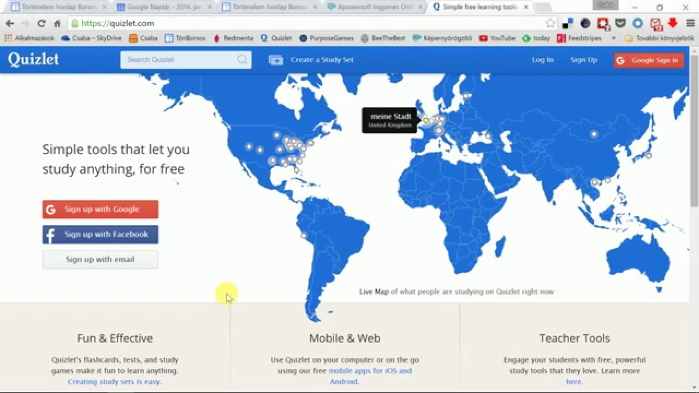
Task: Click the browser forward arrow
Action: pos(25,23)
